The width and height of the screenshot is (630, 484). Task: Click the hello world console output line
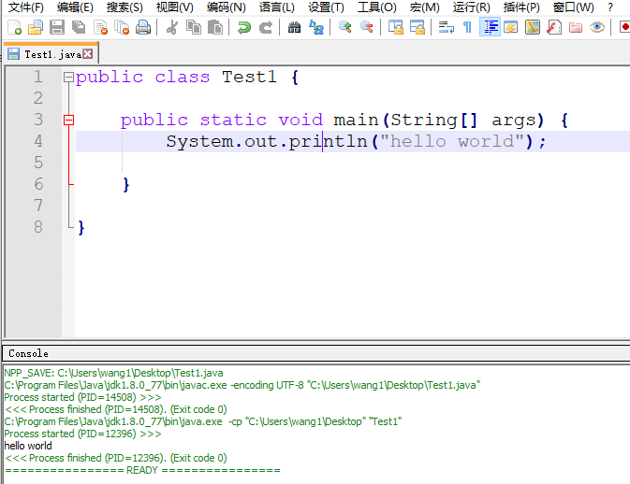pyautogui.click(x=28, y=446)
